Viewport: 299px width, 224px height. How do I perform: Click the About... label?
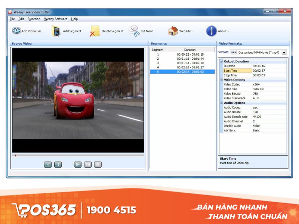(224, 31)
